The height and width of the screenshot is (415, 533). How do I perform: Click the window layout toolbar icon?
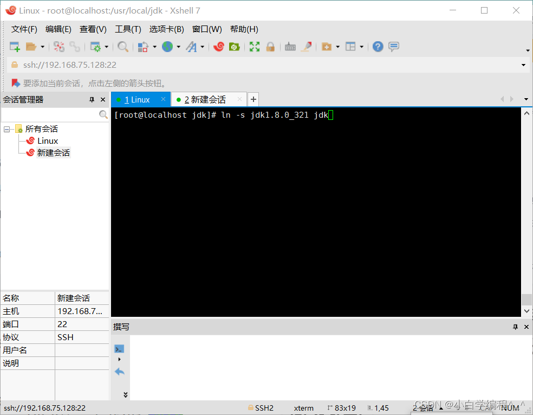point(350,47)
